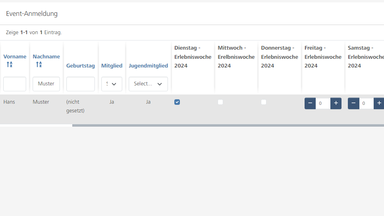Click the Vorname sort A-Z icon
Image resolution: width=384 pixels, height=216 pixels.
[10, 64]
